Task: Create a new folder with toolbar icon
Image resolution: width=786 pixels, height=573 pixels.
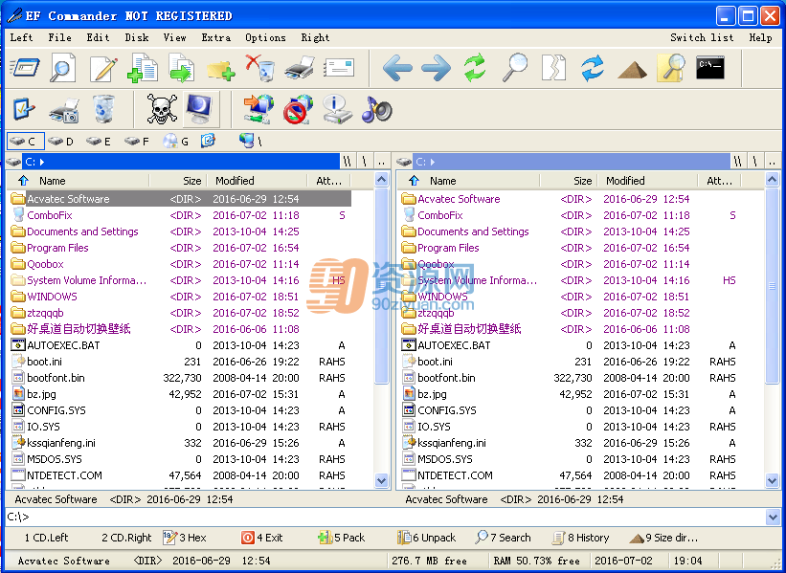Action: coord(220,69)
